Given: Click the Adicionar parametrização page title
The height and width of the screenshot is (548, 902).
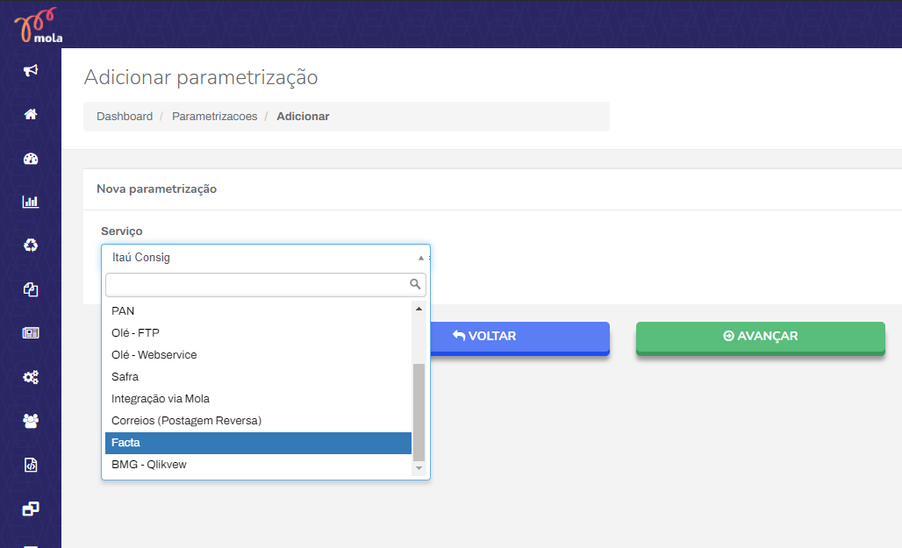Looking at the screenshot, I should [201, 77].
